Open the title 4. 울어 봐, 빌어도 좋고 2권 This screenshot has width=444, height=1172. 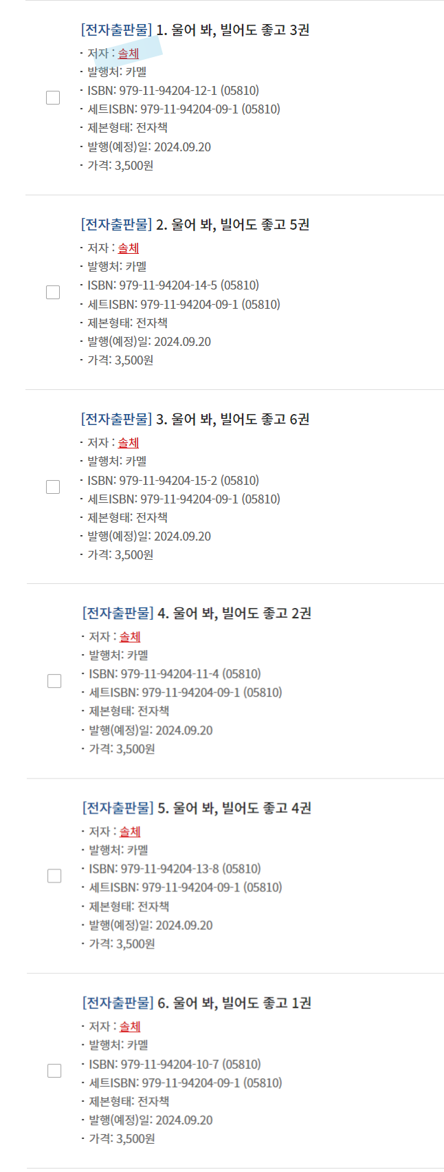click(x=234, y=614)
